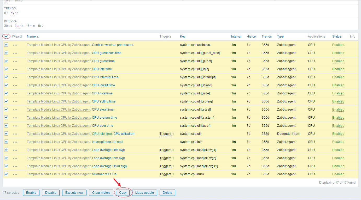Click the wizard icon beside CPU steal time
Screen dimensions: 361x200
click(15, 110)
